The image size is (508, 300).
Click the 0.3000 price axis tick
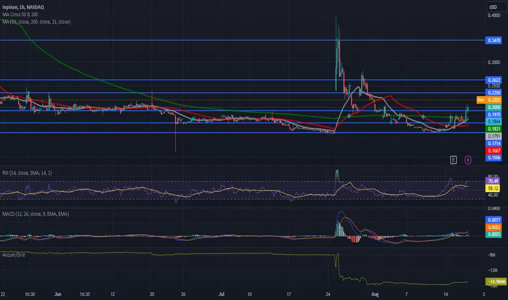point(494,62)
